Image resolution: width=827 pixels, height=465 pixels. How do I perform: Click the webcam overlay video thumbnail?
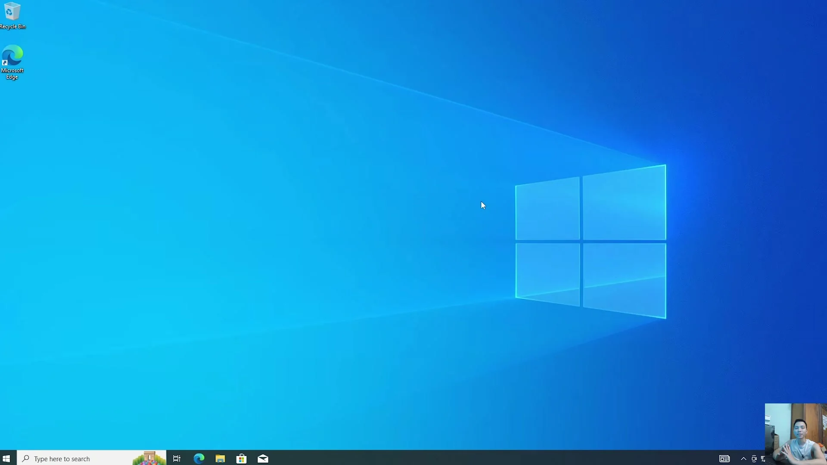(x=796, y=434)
